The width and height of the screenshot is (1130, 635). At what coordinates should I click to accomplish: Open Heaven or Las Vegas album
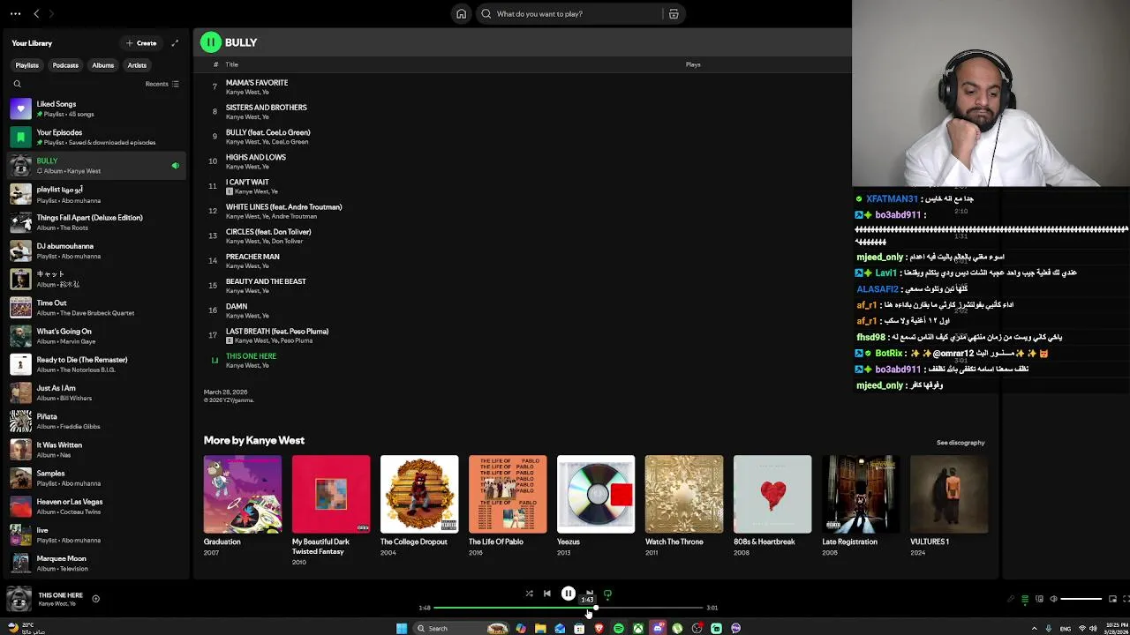coord(96,506)
